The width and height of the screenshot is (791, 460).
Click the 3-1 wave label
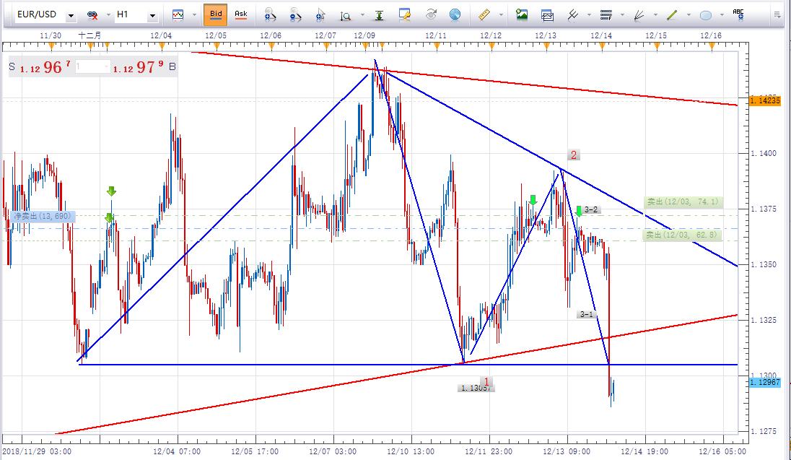pyautogui.click(x=586, y=314)
